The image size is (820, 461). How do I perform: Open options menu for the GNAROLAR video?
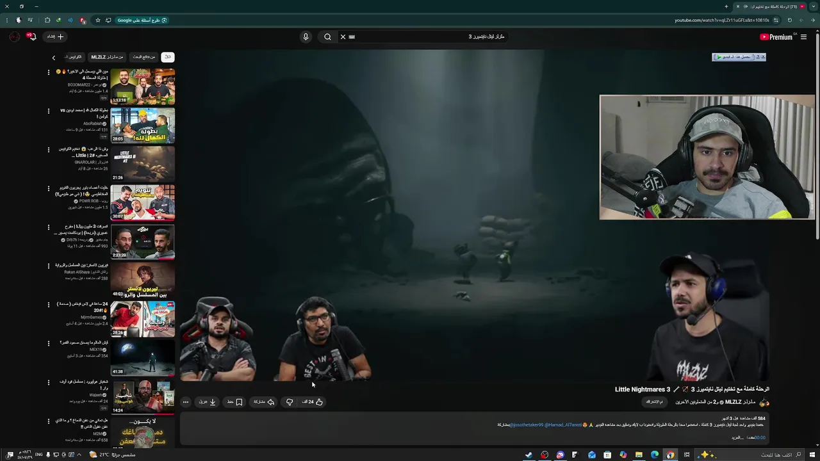click(49, 150)
